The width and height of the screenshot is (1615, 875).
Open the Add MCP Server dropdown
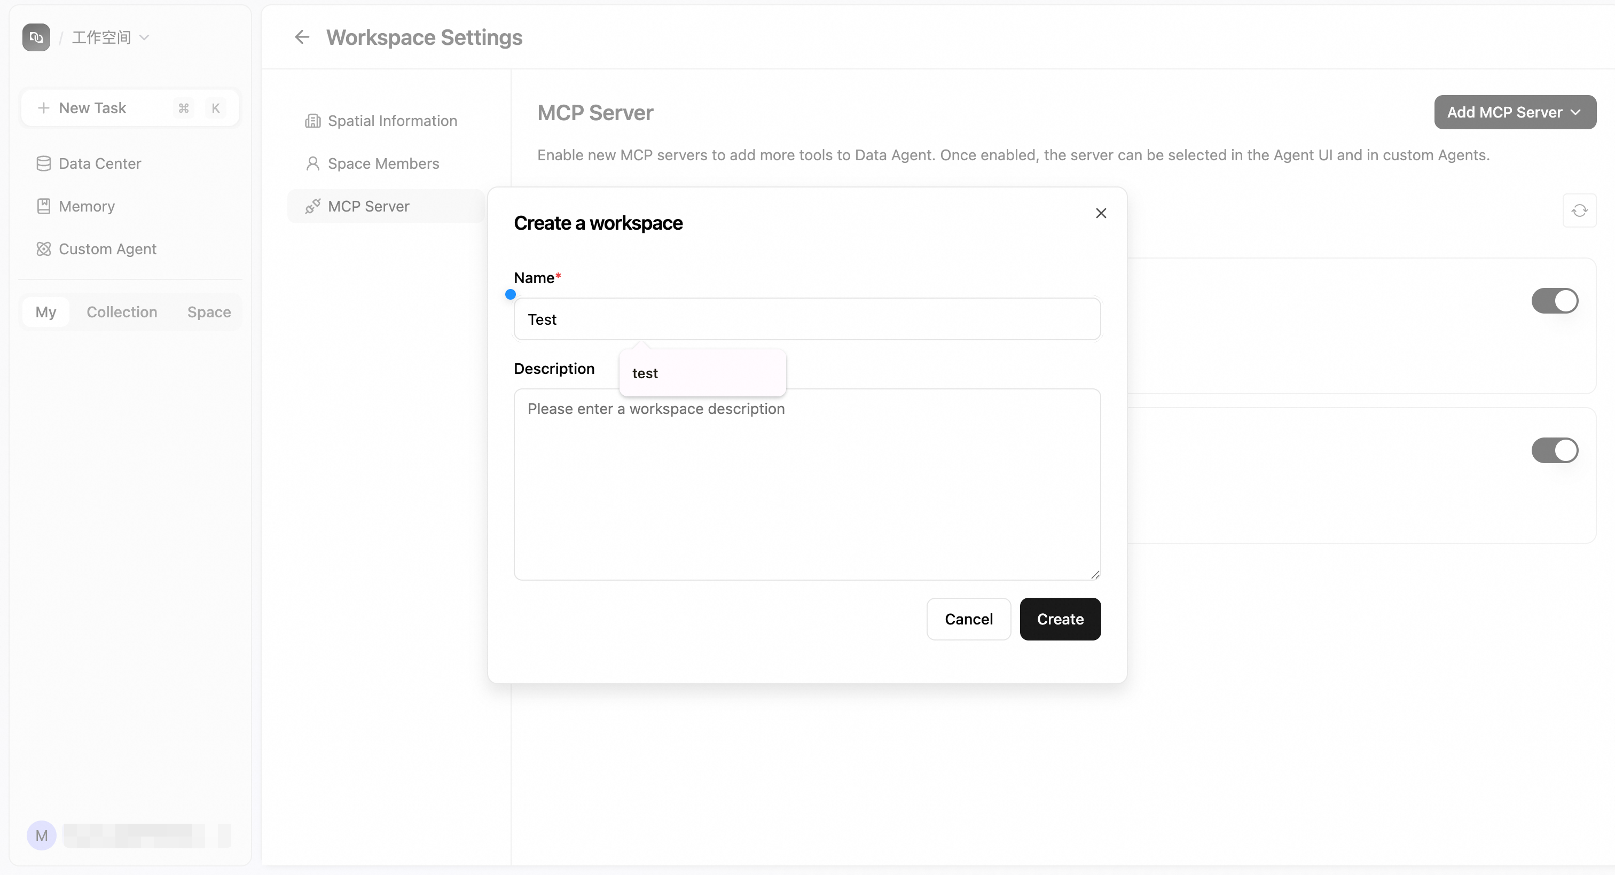click(1515, 112)
